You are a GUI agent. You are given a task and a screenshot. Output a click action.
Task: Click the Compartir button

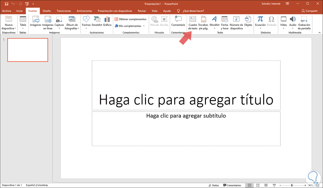point(309,11)
